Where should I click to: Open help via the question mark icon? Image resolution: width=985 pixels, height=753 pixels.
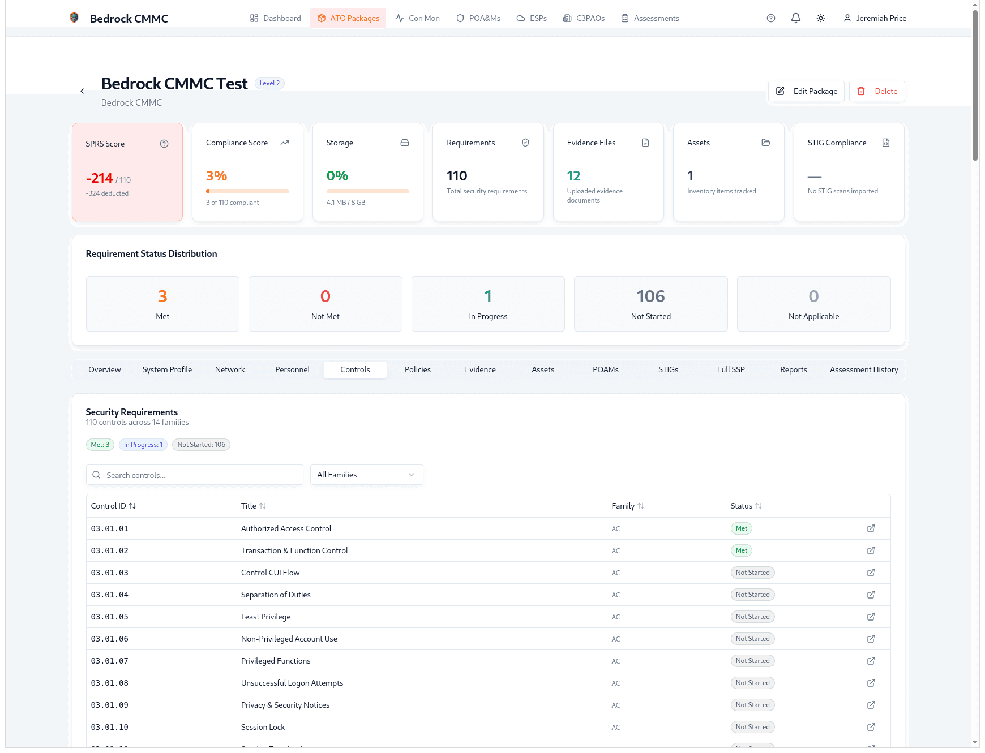click(x=770, y=18)
